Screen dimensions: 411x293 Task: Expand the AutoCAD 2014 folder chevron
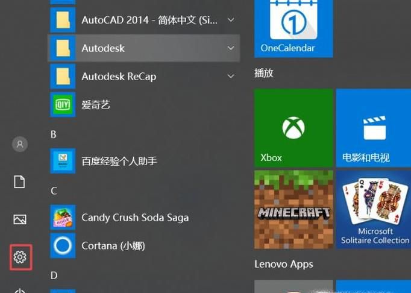[x=231, y=20]
